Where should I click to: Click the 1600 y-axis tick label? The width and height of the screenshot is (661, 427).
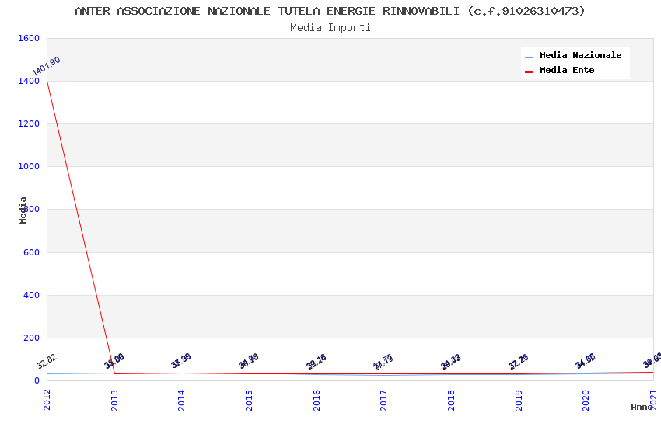[x=29, y=38]
